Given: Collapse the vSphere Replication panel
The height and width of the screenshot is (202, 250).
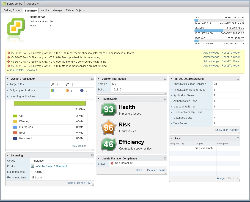Looking at the screenshot, I should pos(8,79).
